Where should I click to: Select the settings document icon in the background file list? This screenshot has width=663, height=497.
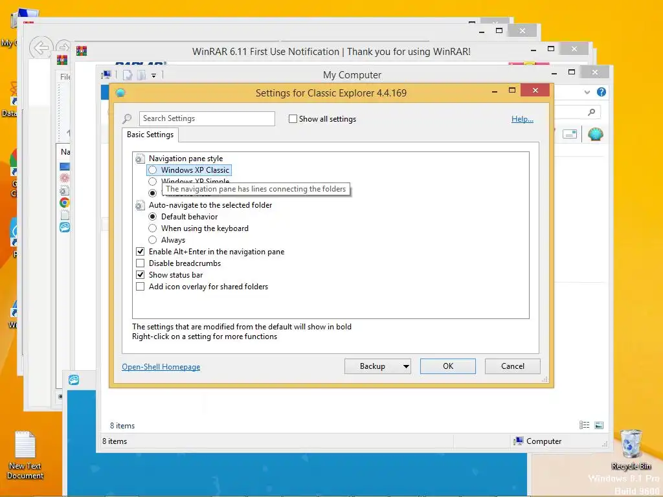tap(65, 190)
